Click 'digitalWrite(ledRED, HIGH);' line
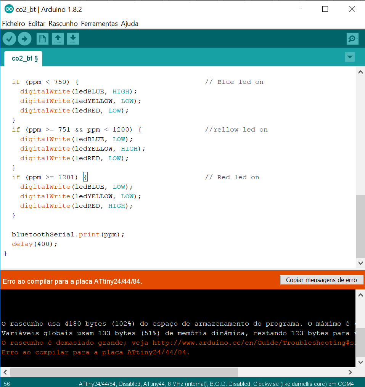 click(76, 206)
